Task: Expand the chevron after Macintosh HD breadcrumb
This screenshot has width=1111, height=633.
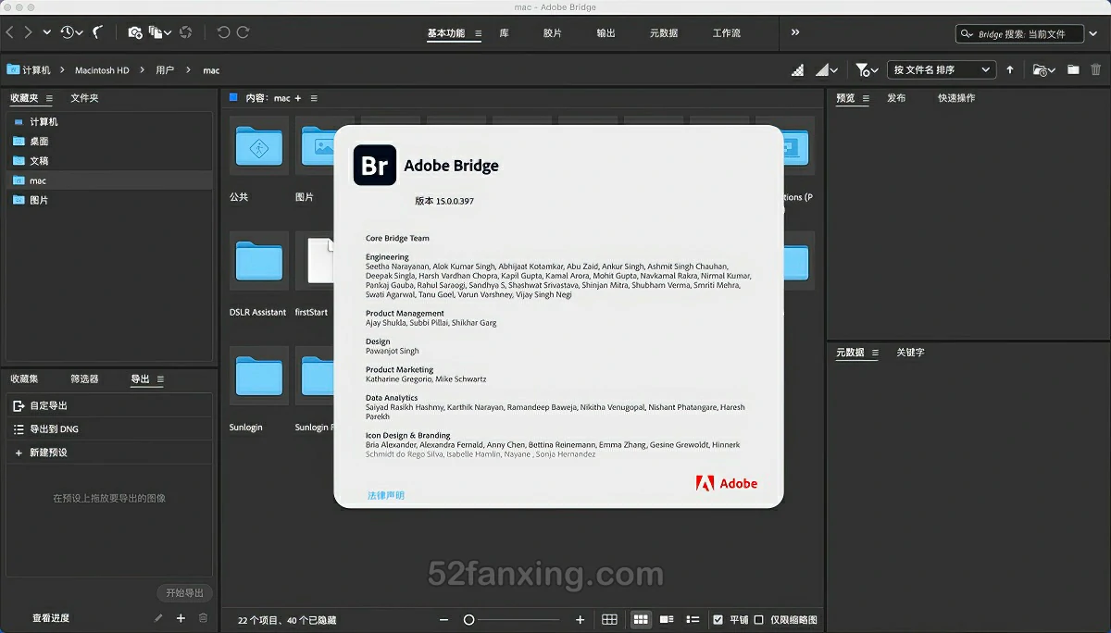Action: pos(142,70)
